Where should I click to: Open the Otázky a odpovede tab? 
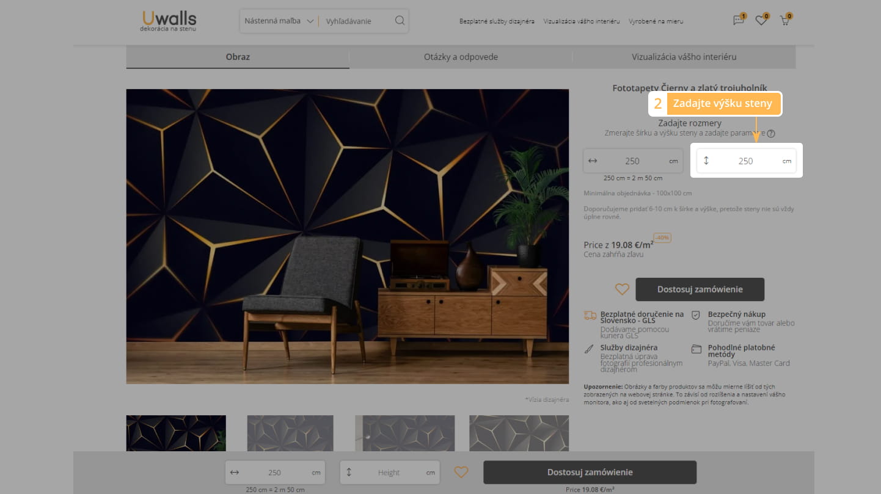pos(461,57)
